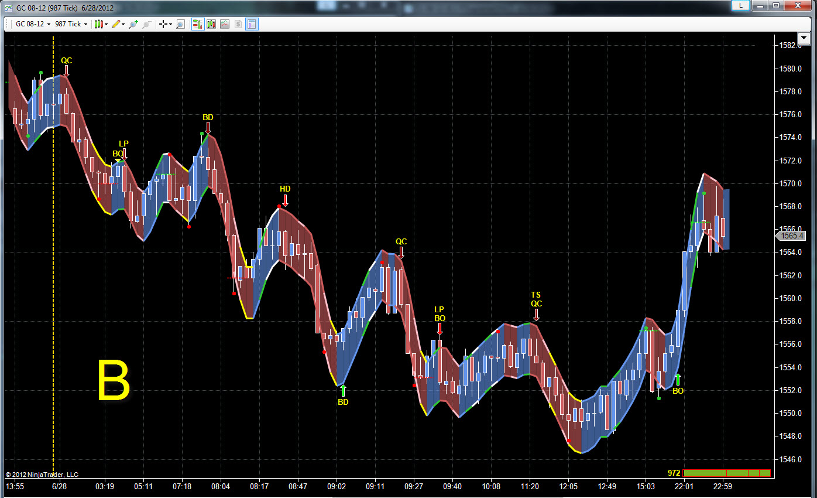This screenshot has width=817, height=498.
Task: Select the pencil drawing tools icon
Action: pyautogui.click(x=116, y=24)
